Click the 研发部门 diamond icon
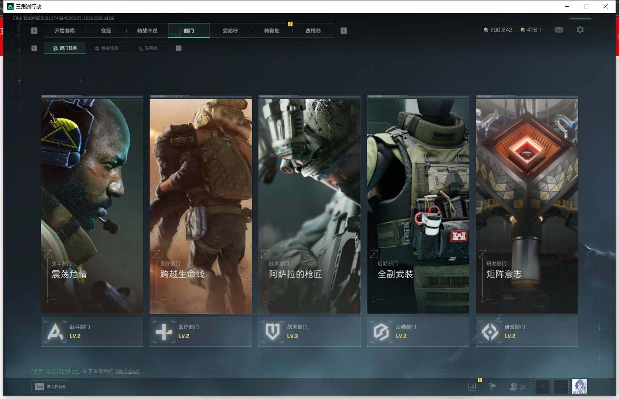Image resolution: width=619 pixels, height=399 pixels. tap(490, 332)
